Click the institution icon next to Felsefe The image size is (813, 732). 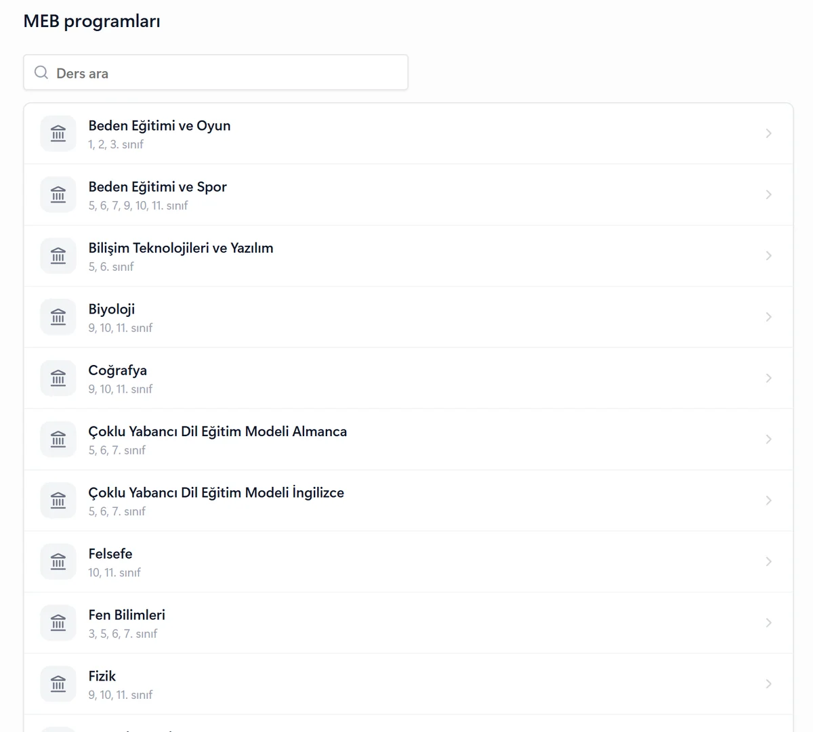(x=58, y=561)
